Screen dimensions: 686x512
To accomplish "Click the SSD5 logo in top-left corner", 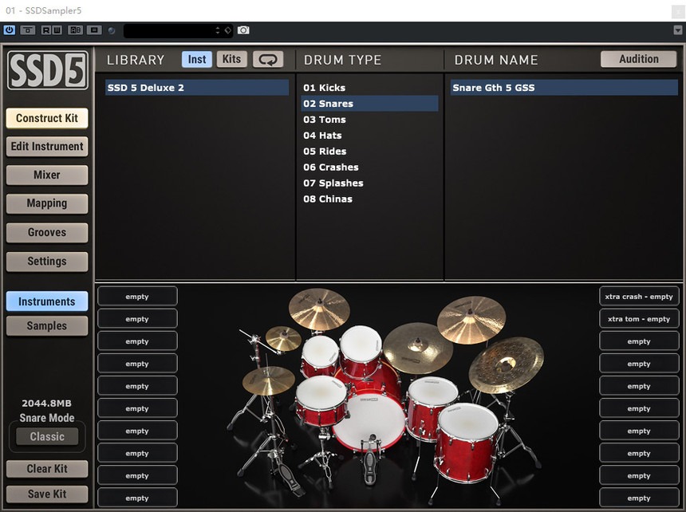I will click(x=46, y=71).
